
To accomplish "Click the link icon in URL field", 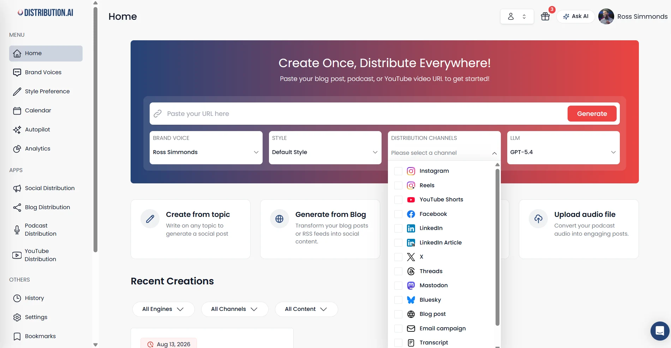I will tap(158, 113).
